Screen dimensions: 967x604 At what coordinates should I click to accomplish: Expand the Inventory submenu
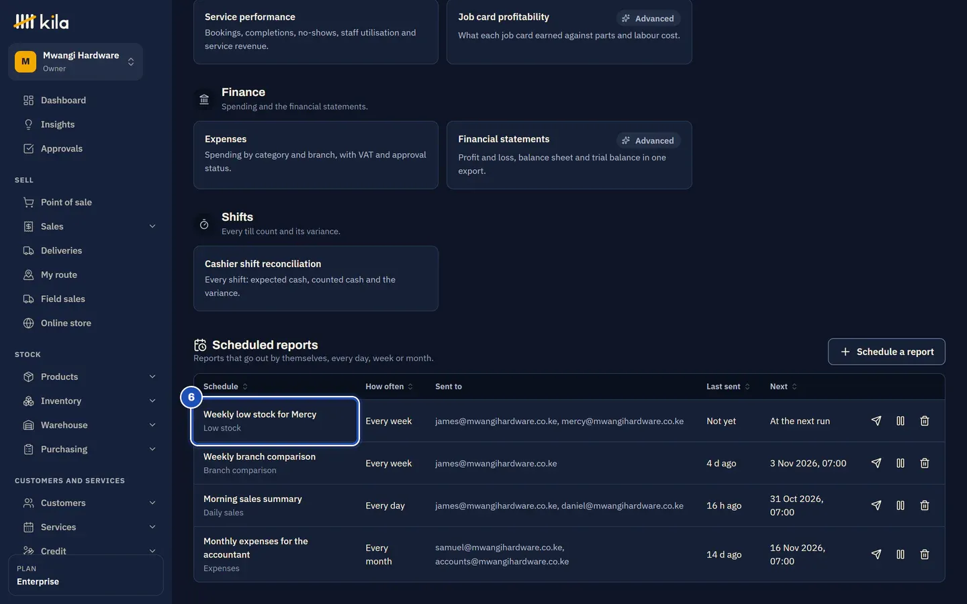pyautogui.click(x=152, y=401)
